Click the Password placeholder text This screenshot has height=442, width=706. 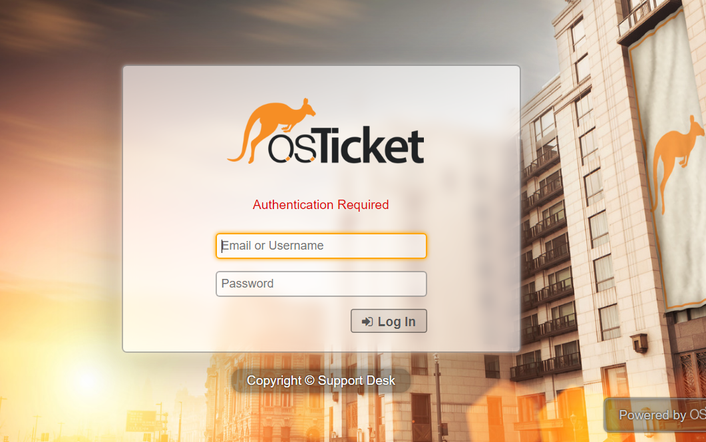[248, 284]
